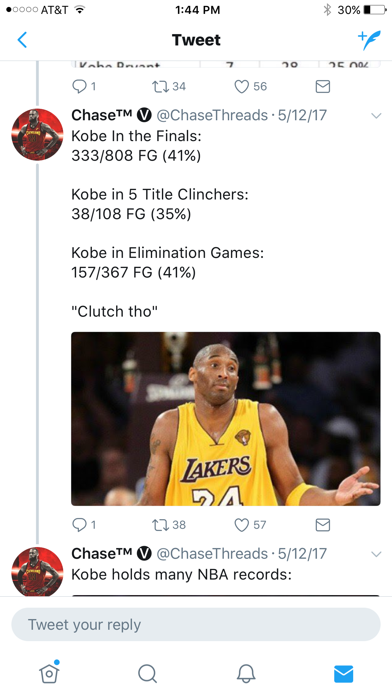Open @ChaseThreads profile from Finals tweet

tap(212, 115)
